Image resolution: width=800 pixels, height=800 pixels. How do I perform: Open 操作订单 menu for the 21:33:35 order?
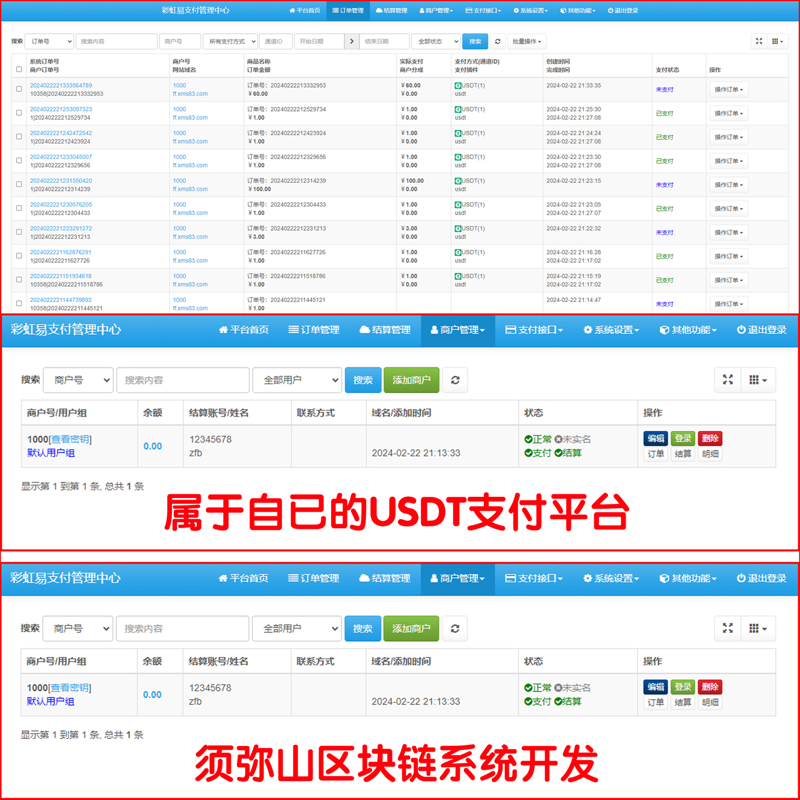[729, 89]
